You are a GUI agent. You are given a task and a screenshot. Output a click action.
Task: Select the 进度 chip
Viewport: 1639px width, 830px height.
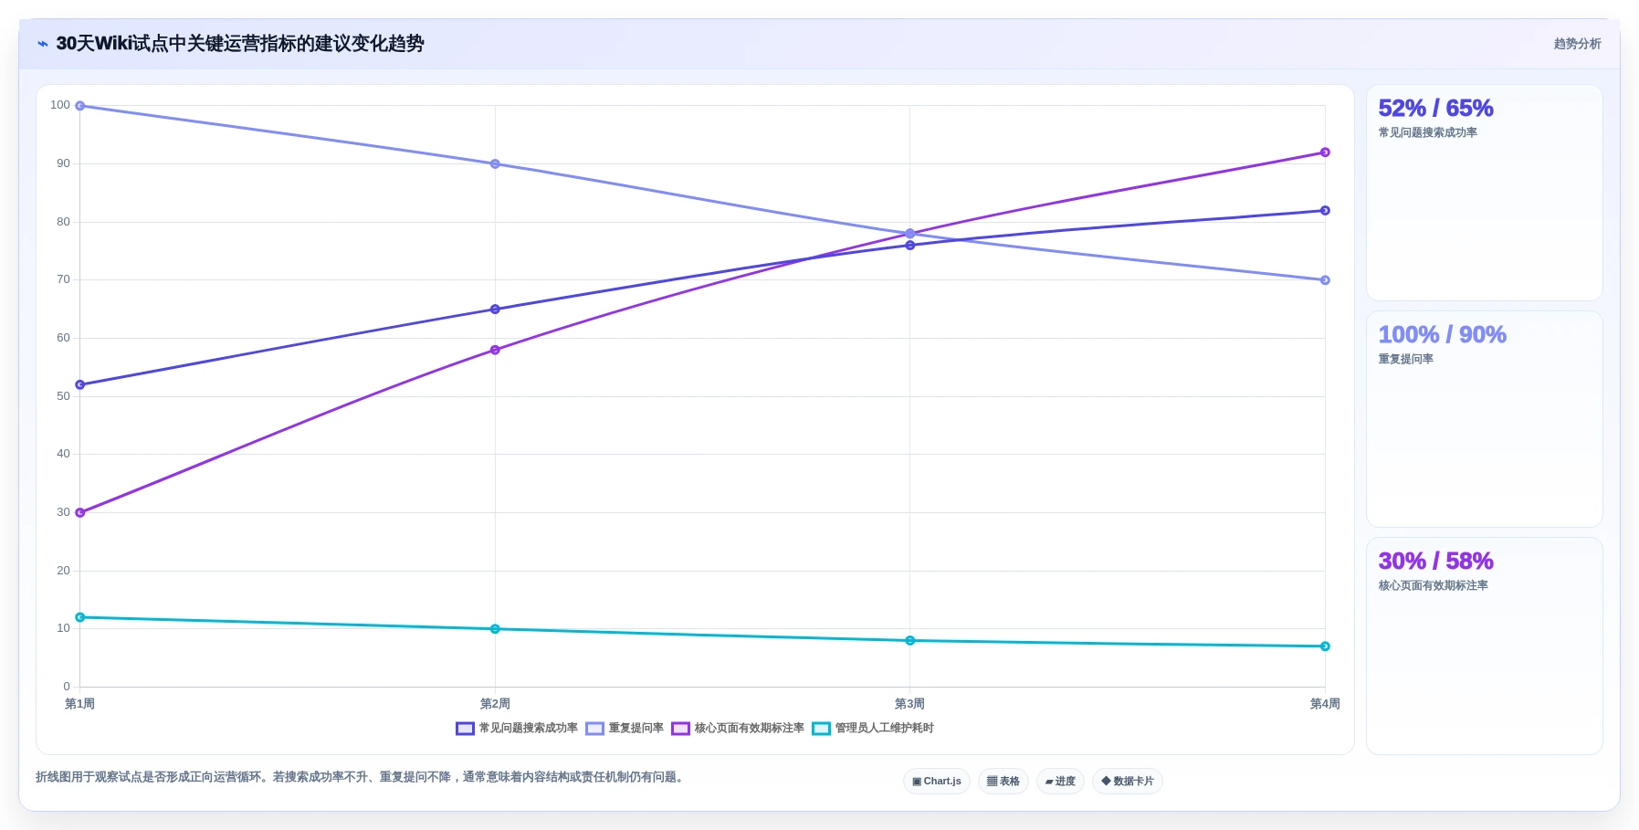click(x=1060, y=782)
